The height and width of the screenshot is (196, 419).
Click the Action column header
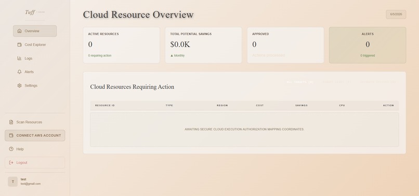(388, 106)
